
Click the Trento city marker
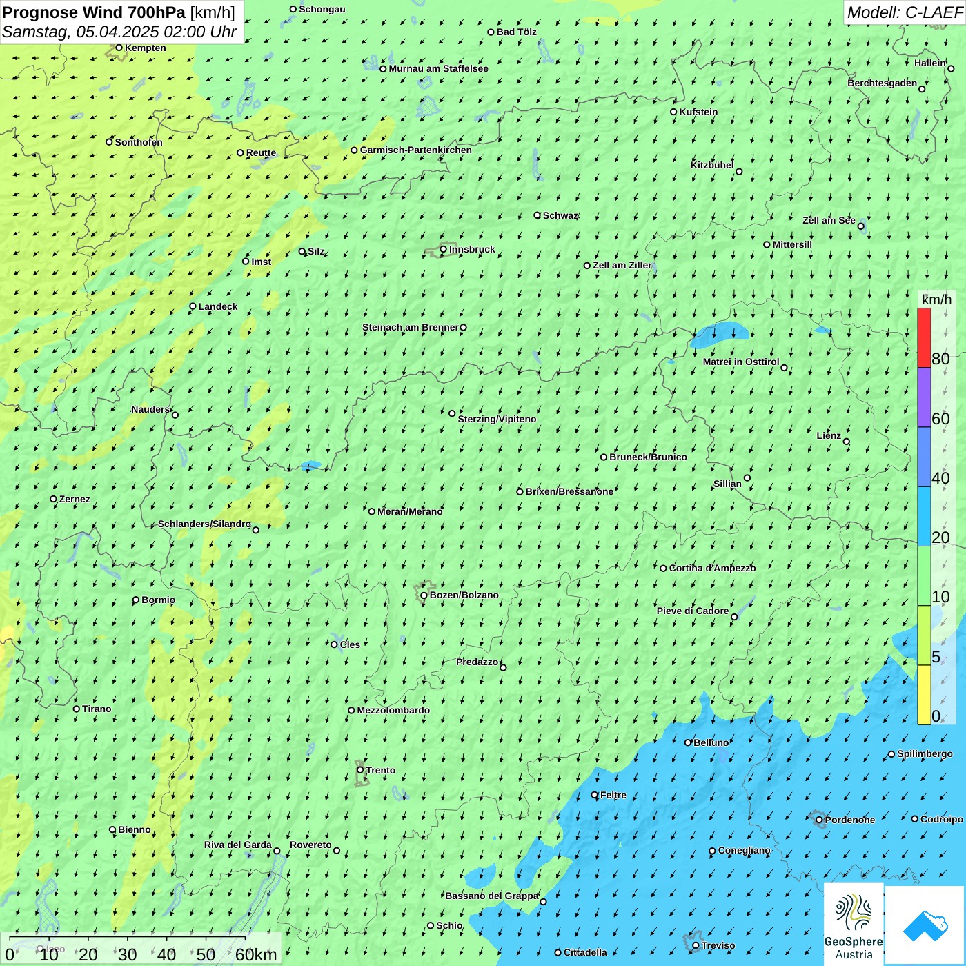pos(360,770)
